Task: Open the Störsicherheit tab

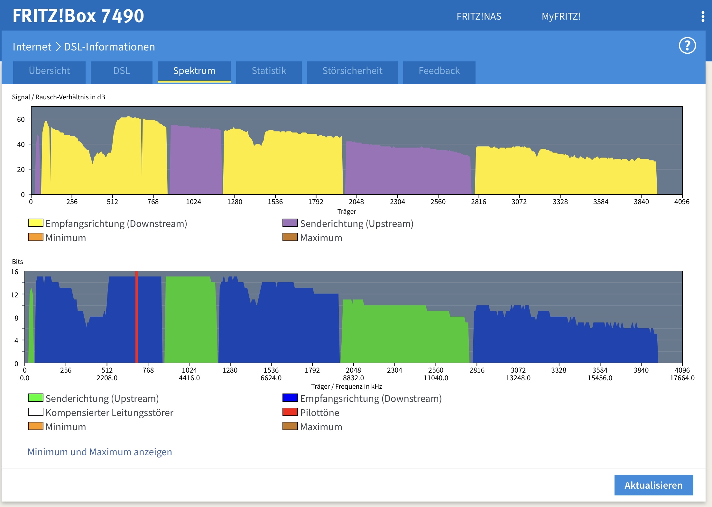Action: [x=352, y=71]
